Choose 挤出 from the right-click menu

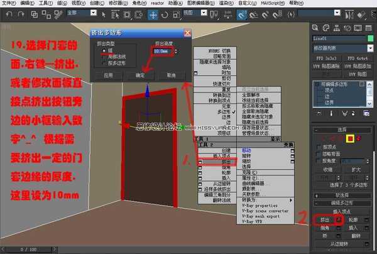pos(217,162)
